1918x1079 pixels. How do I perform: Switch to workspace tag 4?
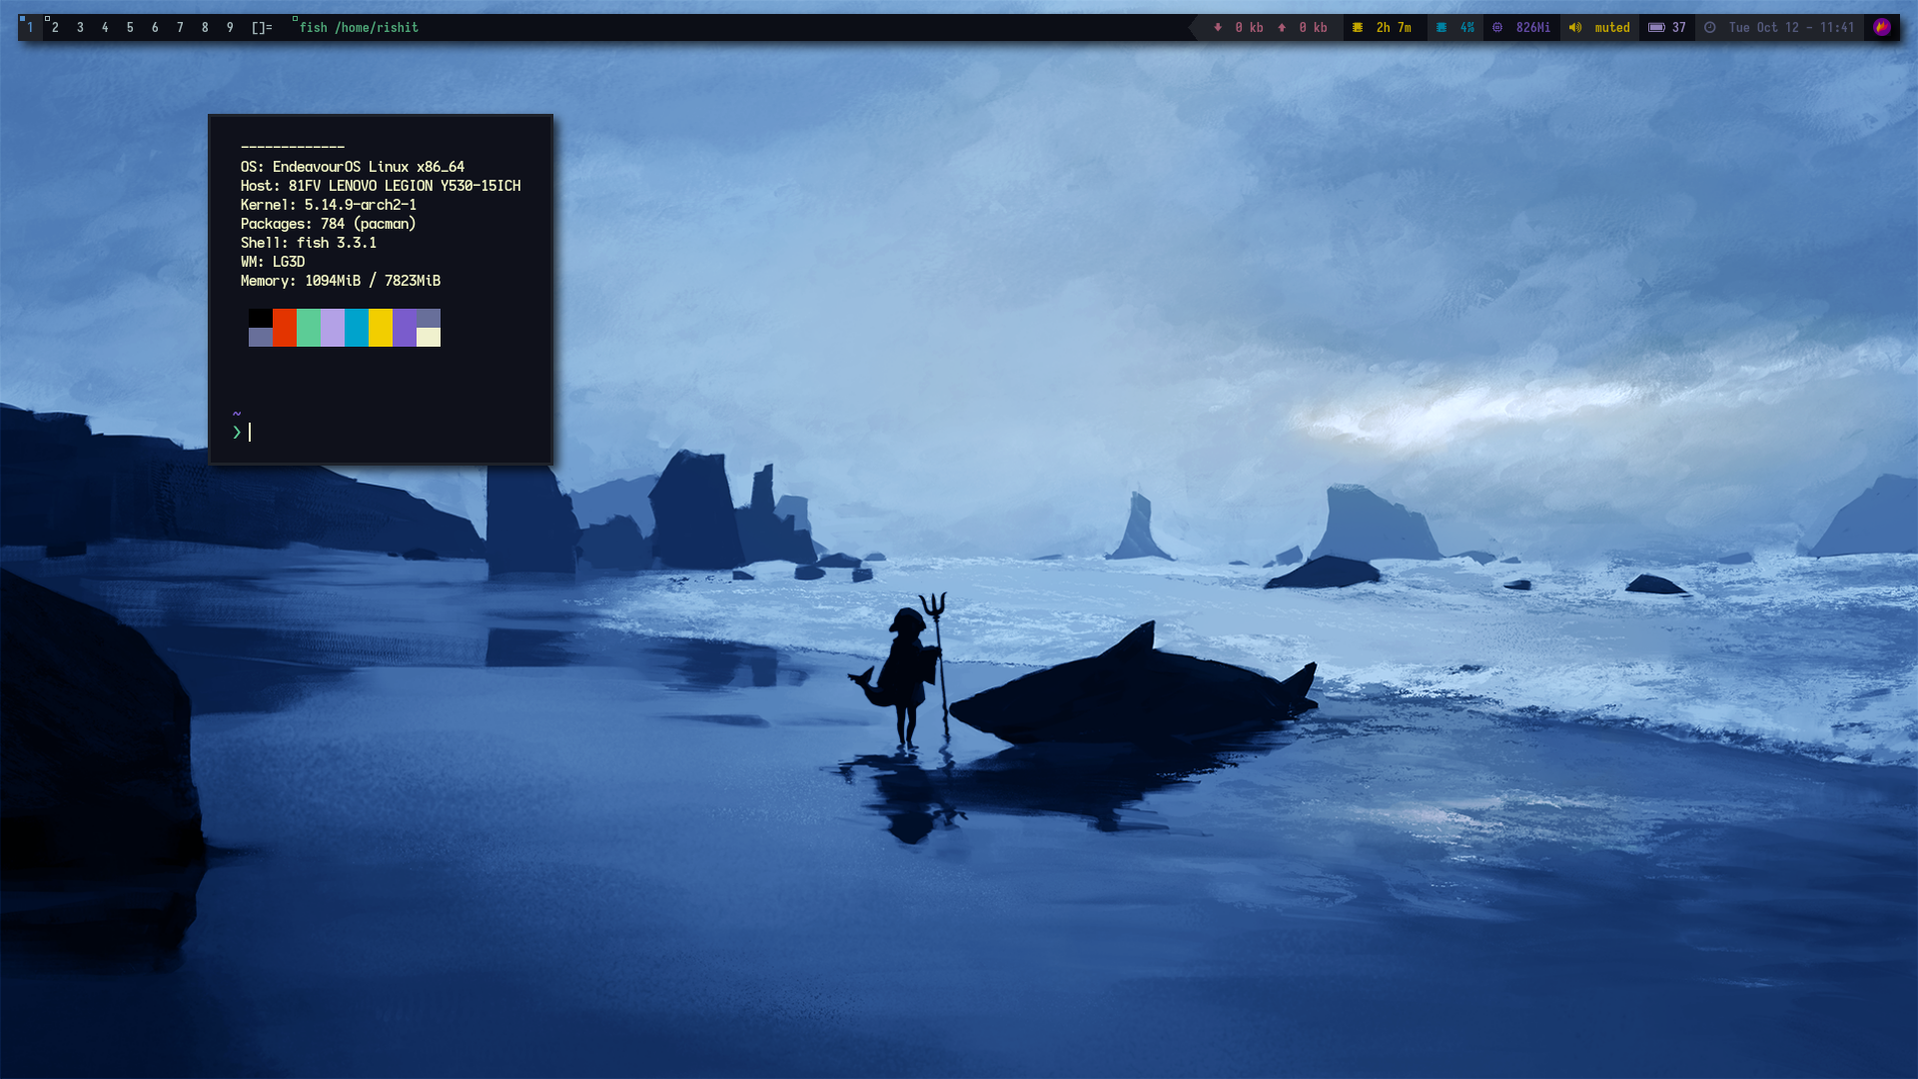105,28
